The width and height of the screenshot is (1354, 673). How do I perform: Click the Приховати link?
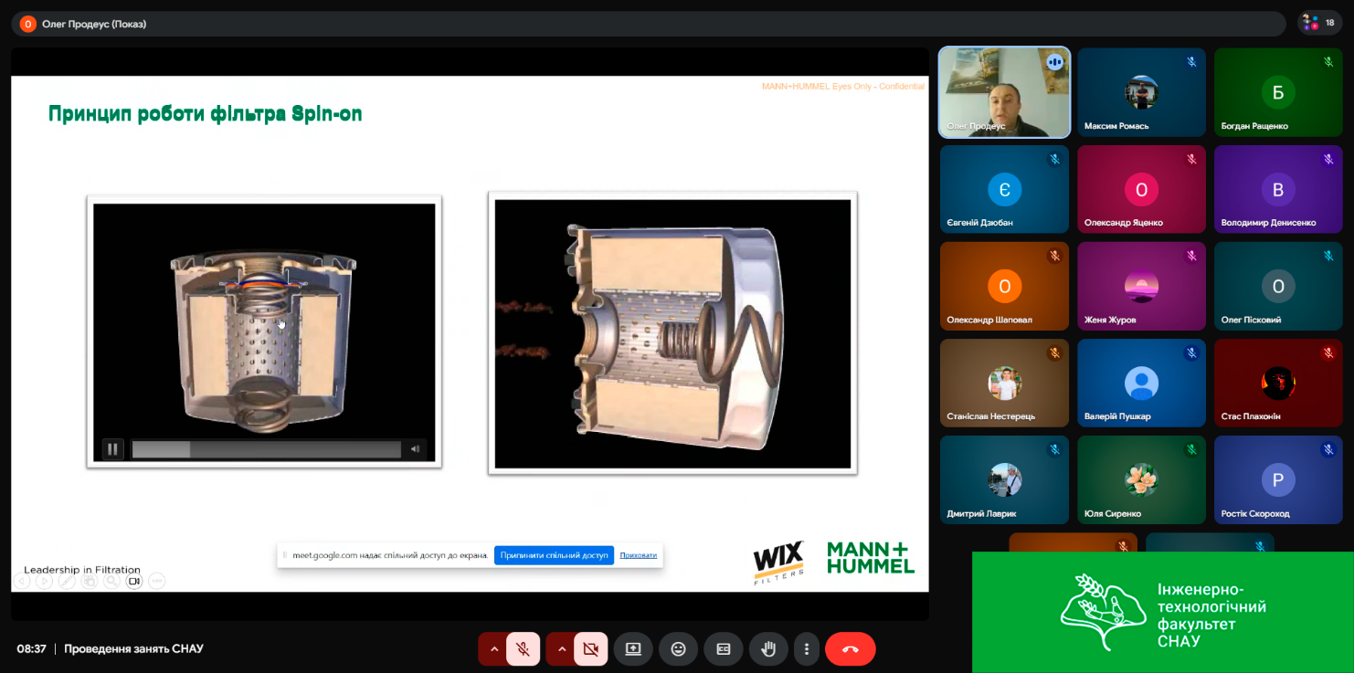(x=638, y=555)
